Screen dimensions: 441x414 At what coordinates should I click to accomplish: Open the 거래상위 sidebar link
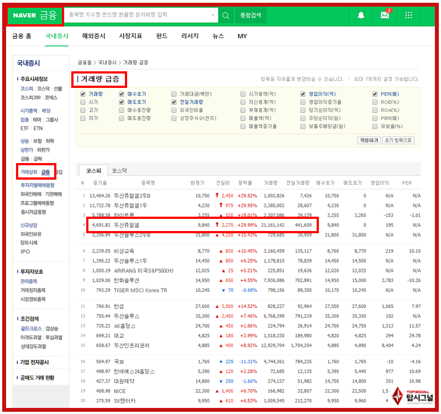[29, 172]
